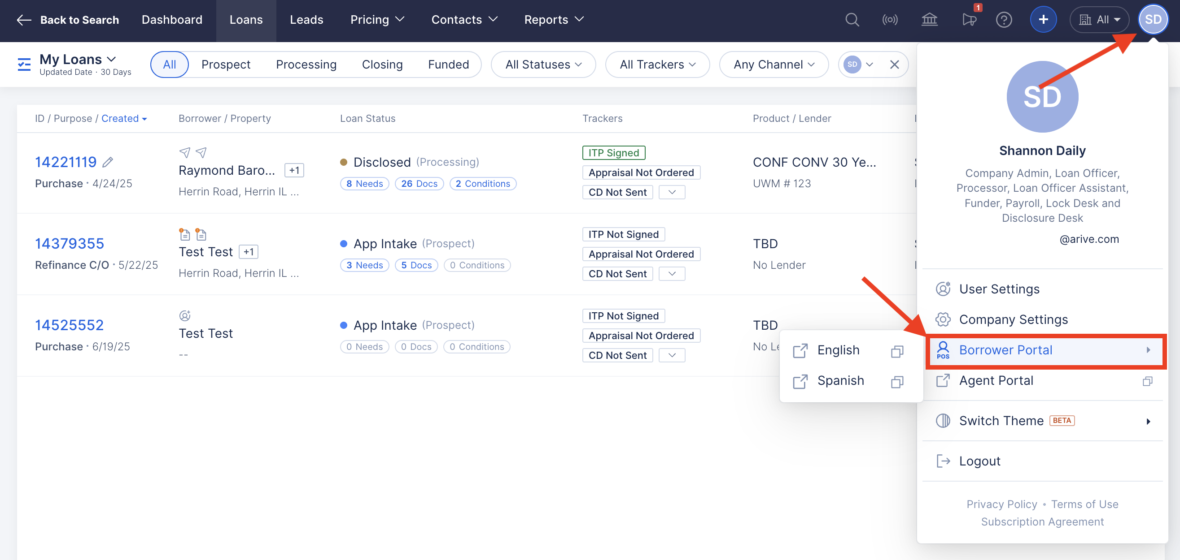This screenshot has width=1180, height=560.
Task: Click the search magnifier icon
Action: coord(852,20)
